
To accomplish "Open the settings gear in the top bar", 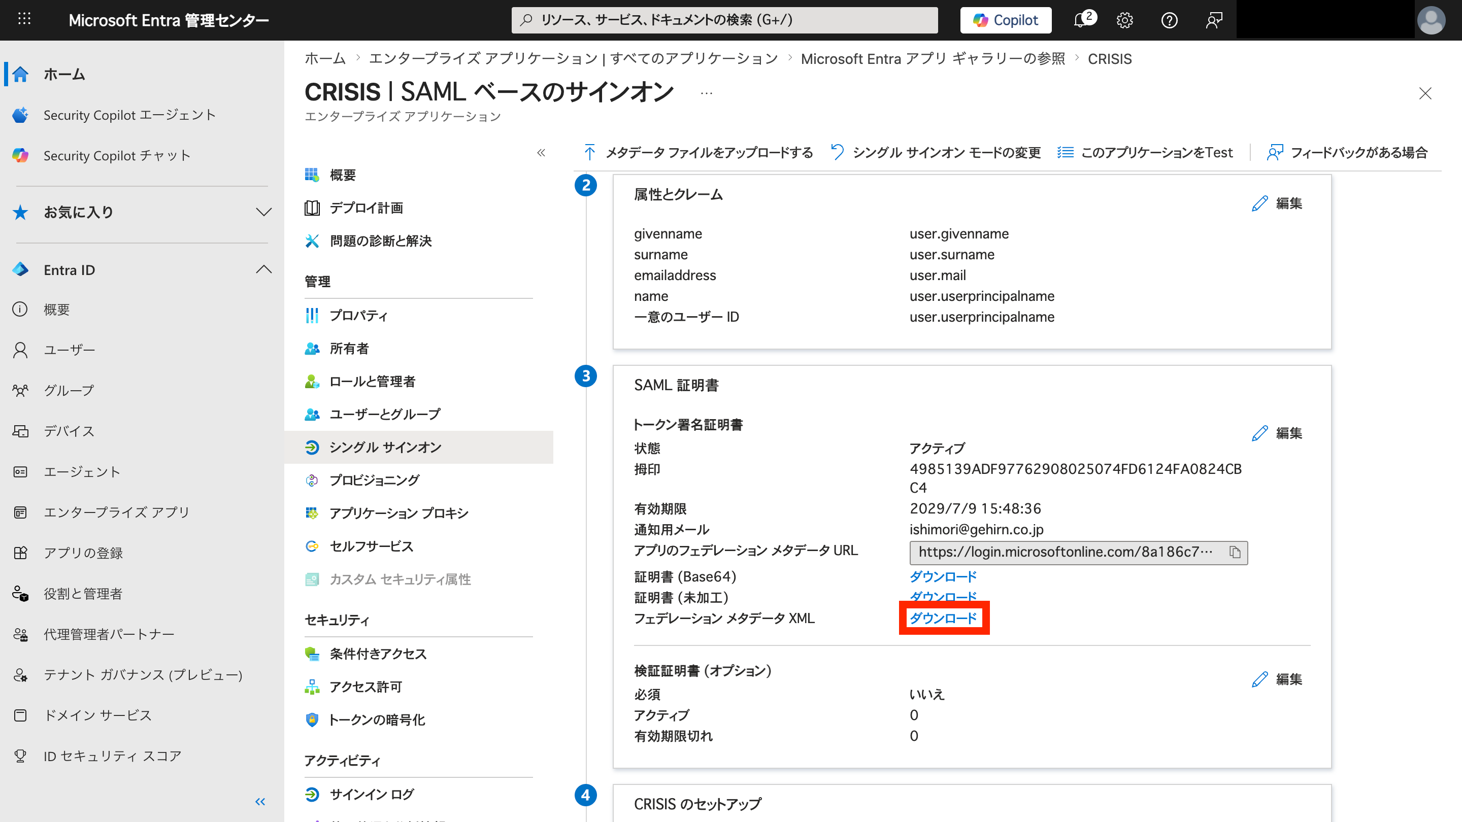I will tap(1124, 20).
